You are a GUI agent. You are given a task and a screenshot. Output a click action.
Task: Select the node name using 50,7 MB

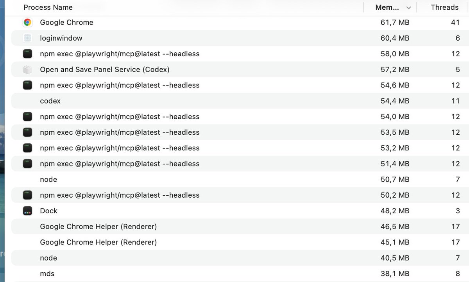(48, 179)
